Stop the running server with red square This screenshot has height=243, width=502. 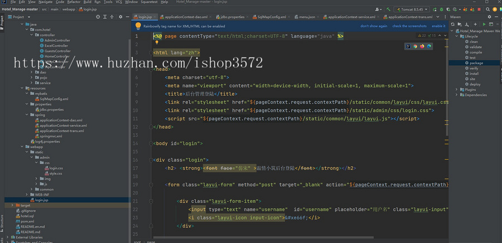coord(479,9)
